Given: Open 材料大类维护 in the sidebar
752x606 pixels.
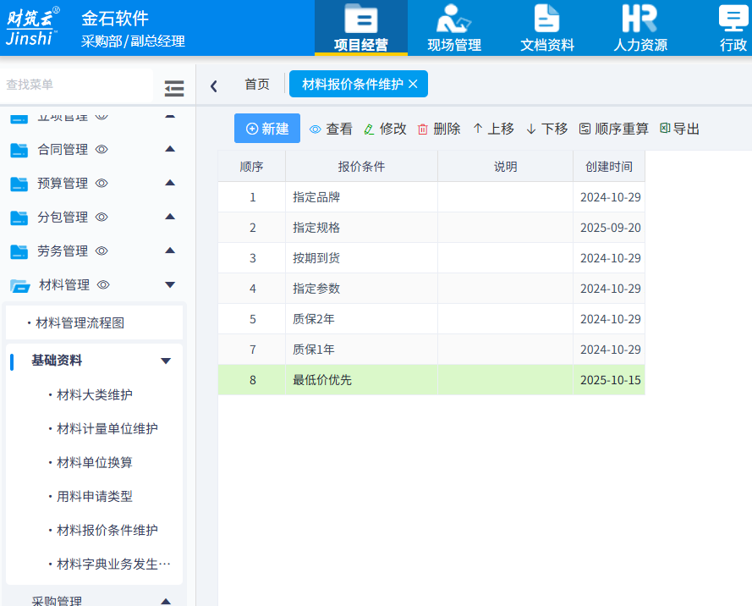Looking at the screenshot, I should click(95, 395).
